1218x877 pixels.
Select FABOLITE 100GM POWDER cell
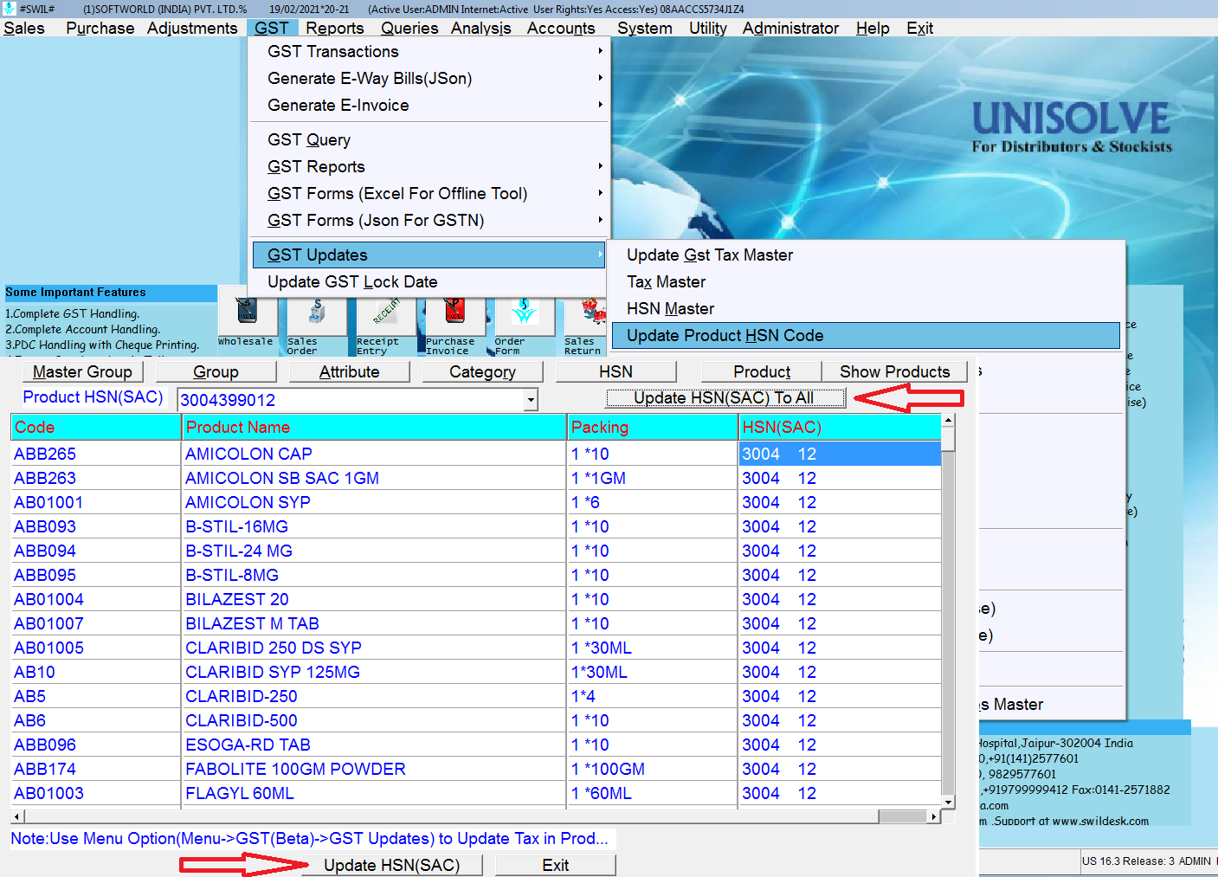[374, 769]
